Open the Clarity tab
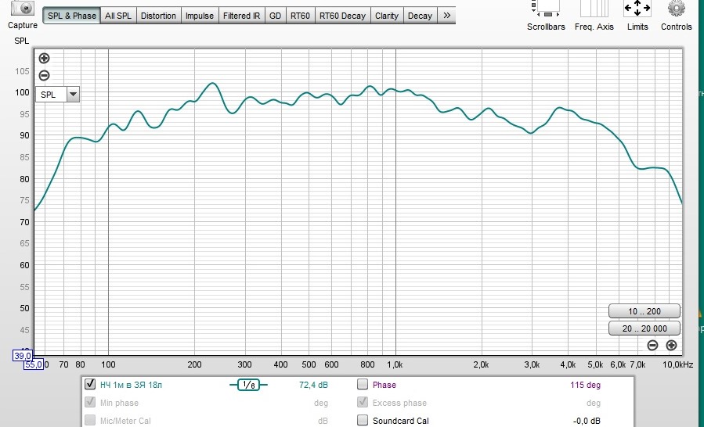Screen dimensions: 704x427 [387, 16]
